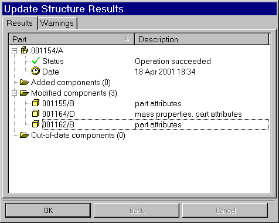The height and width of the screenshot is (223, 279).
Task: Click the greyed Cancel button
Action: pos(225,211)
